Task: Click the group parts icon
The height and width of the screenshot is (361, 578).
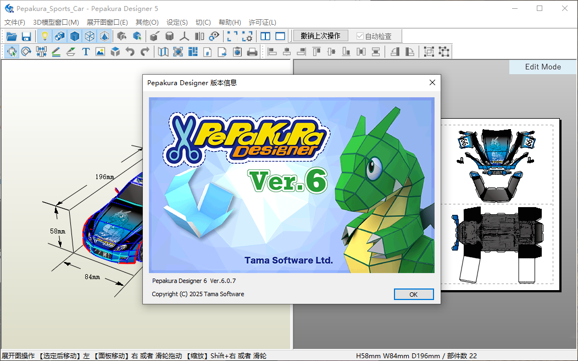Action: pos(429,52)
